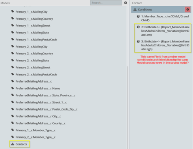
Task: Select field Primary_1__r.MailingStreet
Action: point(33,26)
